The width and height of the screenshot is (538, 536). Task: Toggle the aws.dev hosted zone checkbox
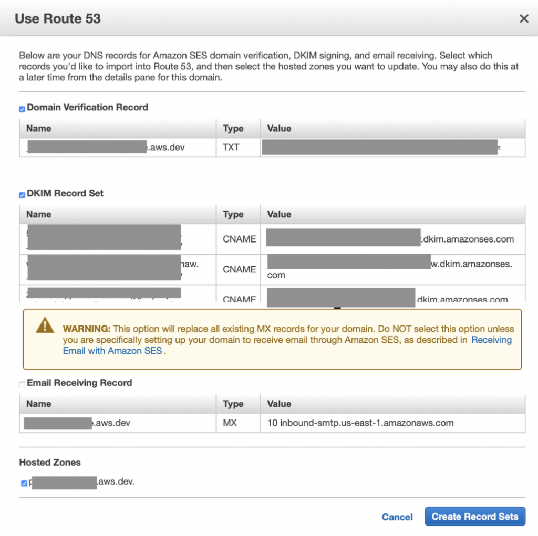pos(24,483)
